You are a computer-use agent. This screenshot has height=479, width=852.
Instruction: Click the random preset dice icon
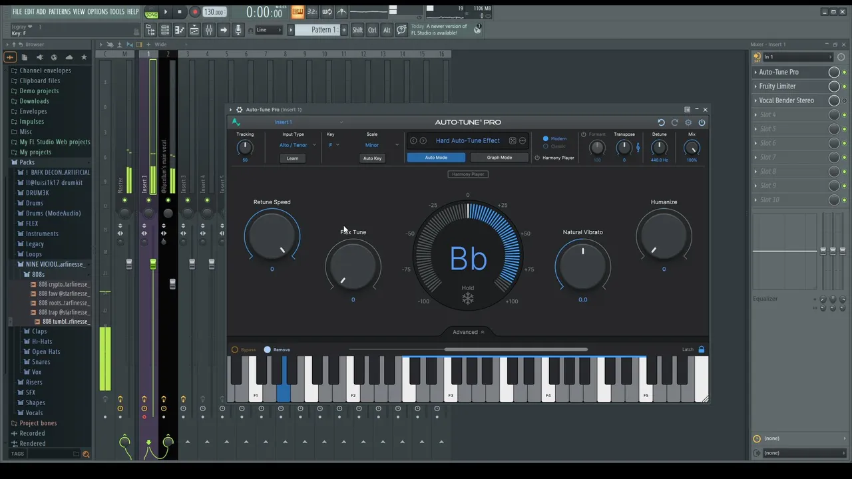513,141
